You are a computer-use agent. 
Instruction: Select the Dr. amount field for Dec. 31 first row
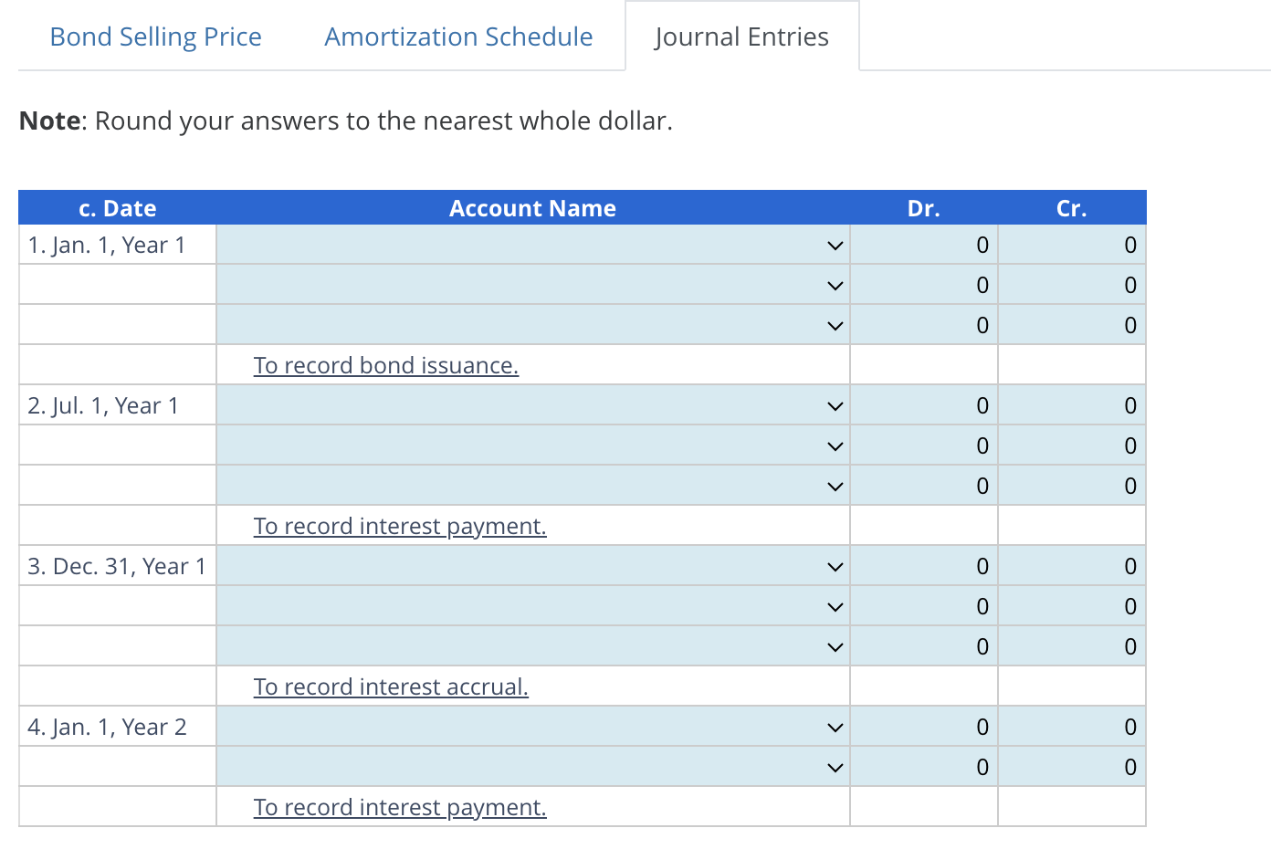click(x=923, y=566)
